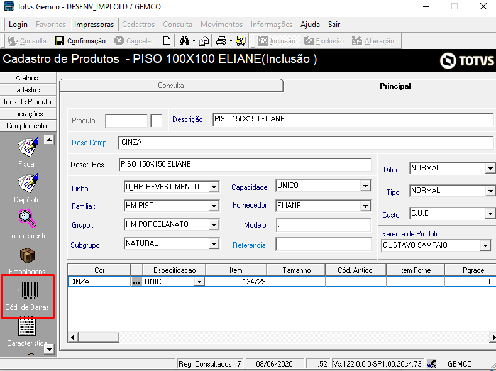The image size is (496, 371).
Task: Expand the Linha dropdown
Action: coord(214,187)
